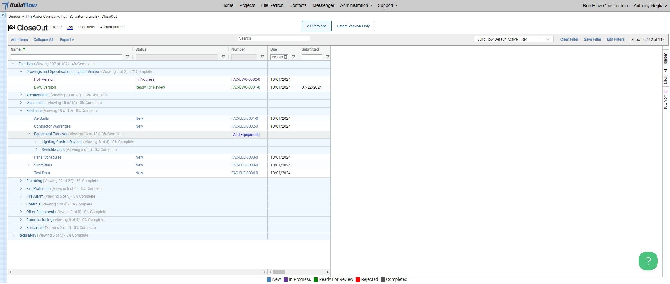This screenshot has height=284, width=670.
Task: Open the side Filters panel tab
Action: pyautogui.click(x=666, y=77)
